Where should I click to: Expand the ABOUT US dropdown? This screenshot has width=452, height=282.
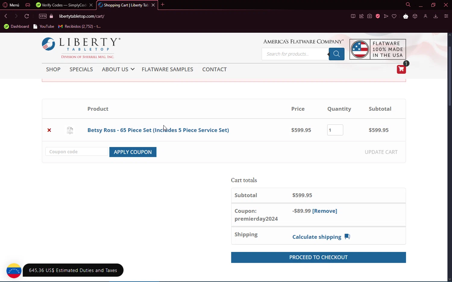pyautogui.click(x=118, y=69)
